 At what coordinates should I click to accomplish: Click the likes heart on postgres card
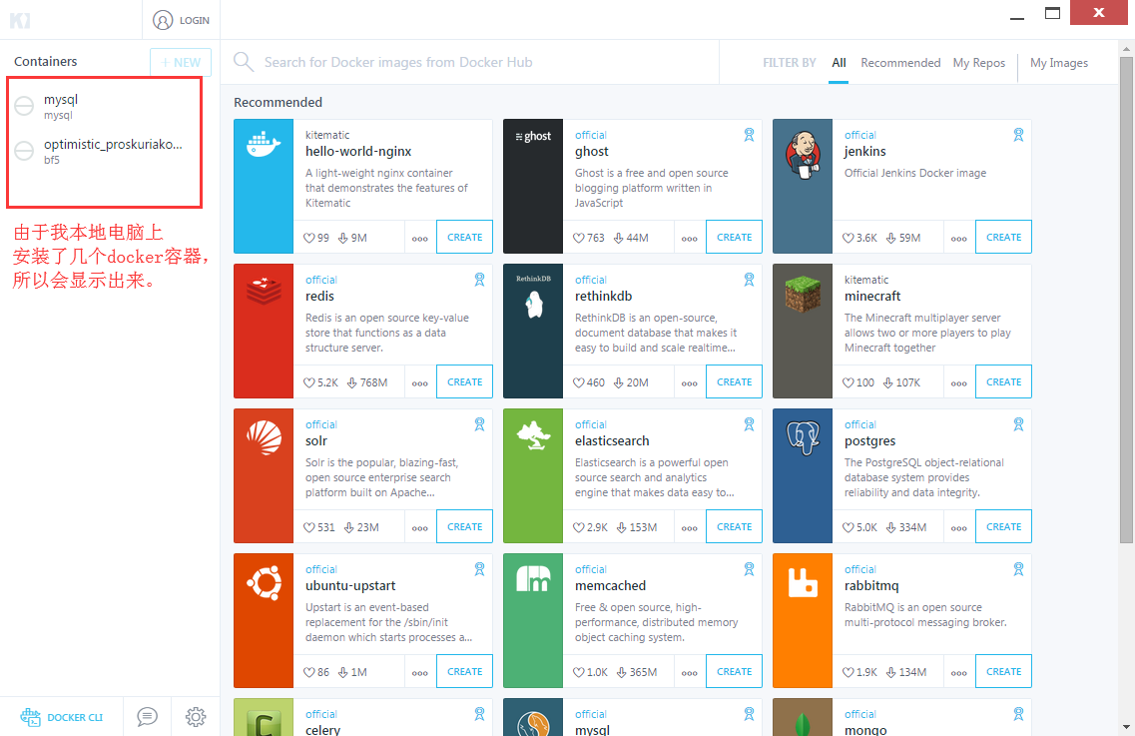[849, 527]
